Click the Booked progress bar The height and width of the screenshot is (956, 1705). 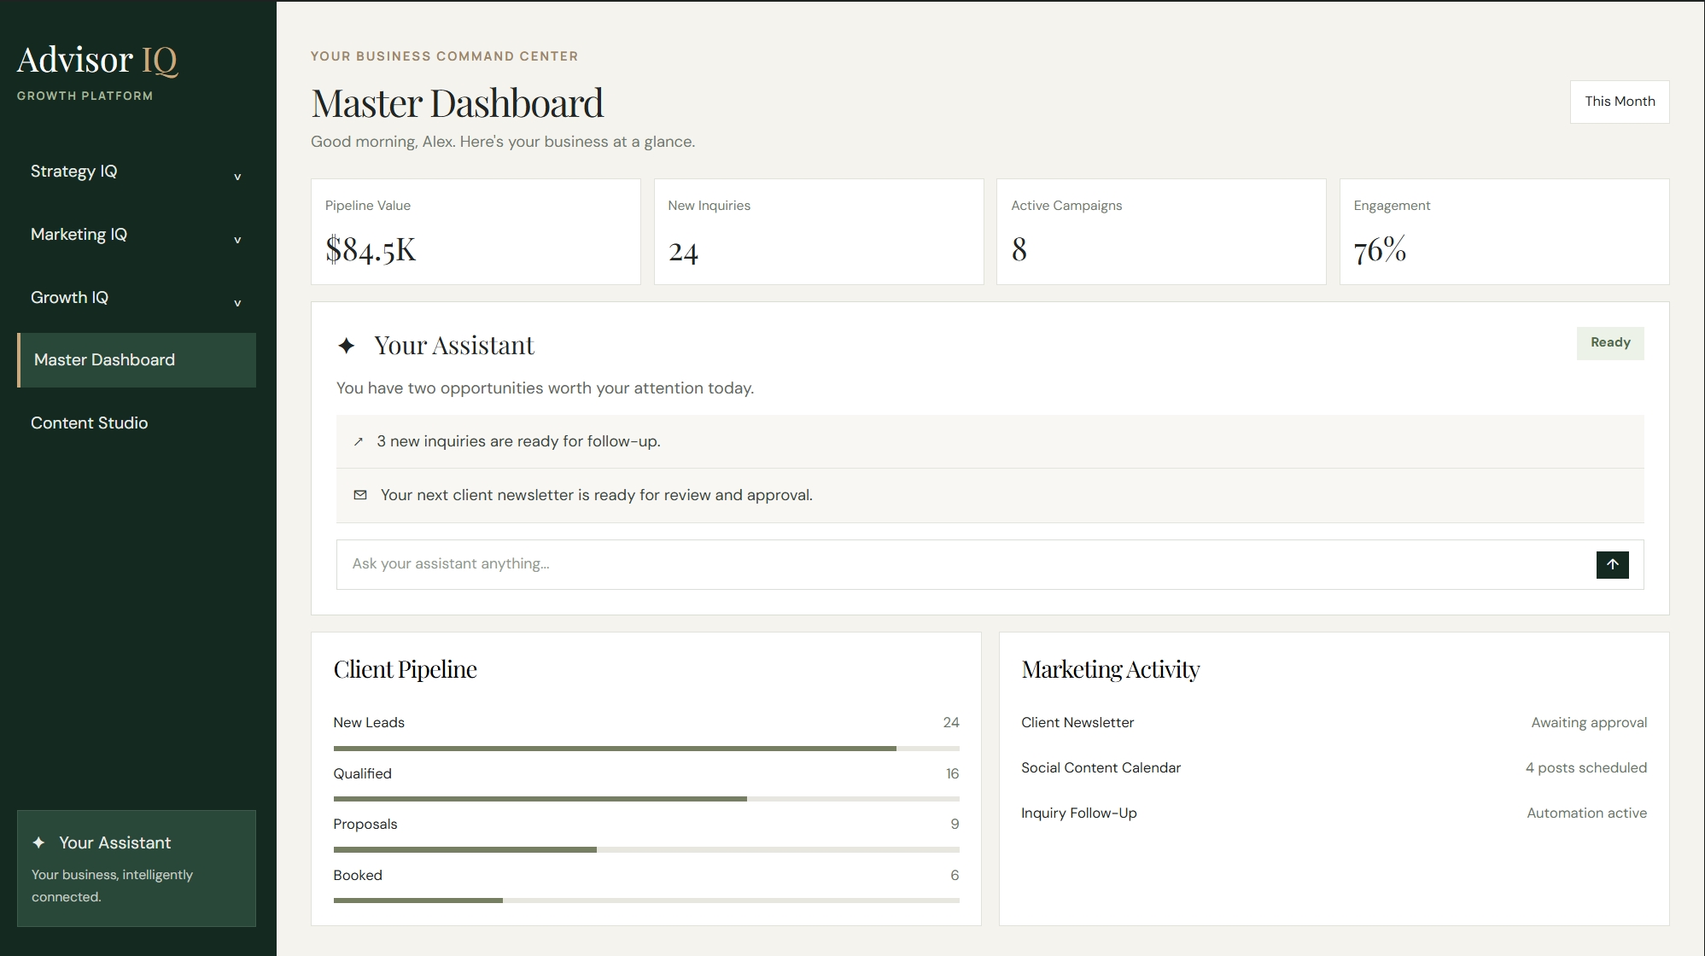pos(646,901)
